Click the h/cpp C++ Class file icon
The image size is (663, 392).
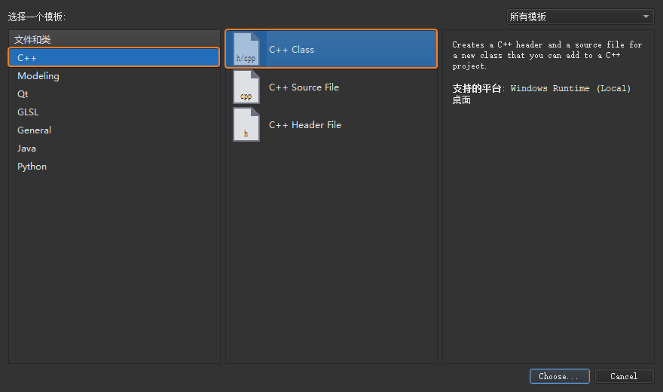[246, 49]
